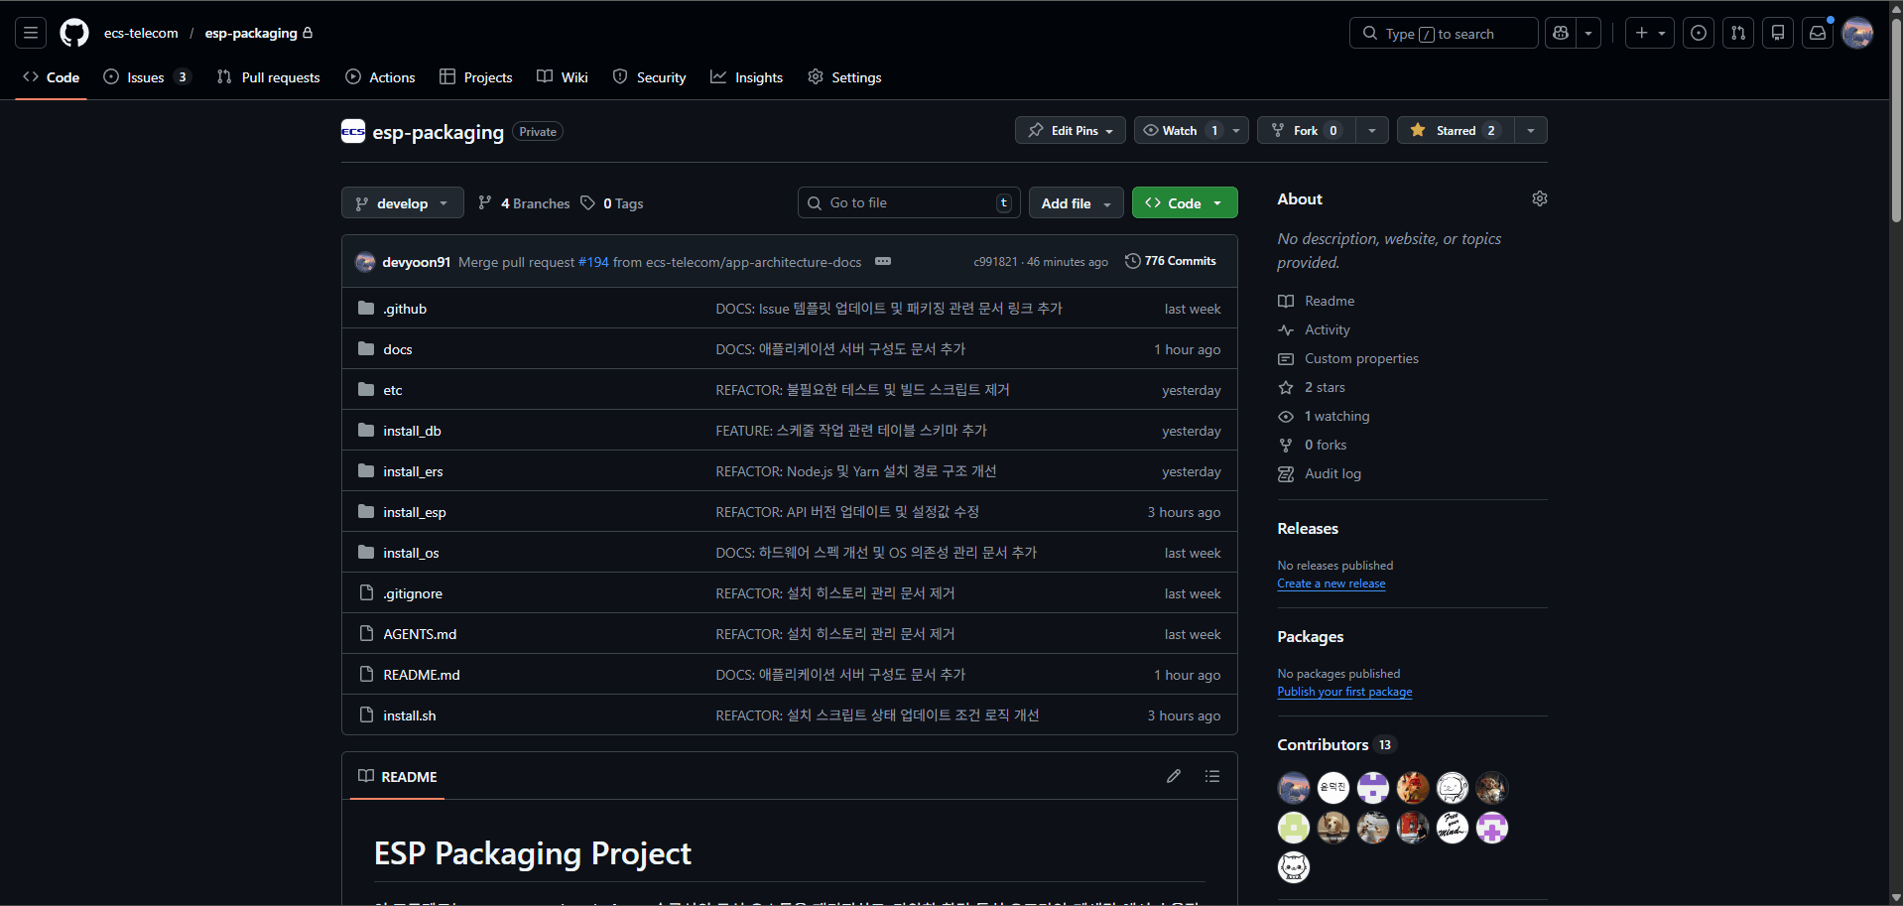Open the Issues shortcut icon in header
This screenshot has height=906, width=1903.
tap(1699, 33)
